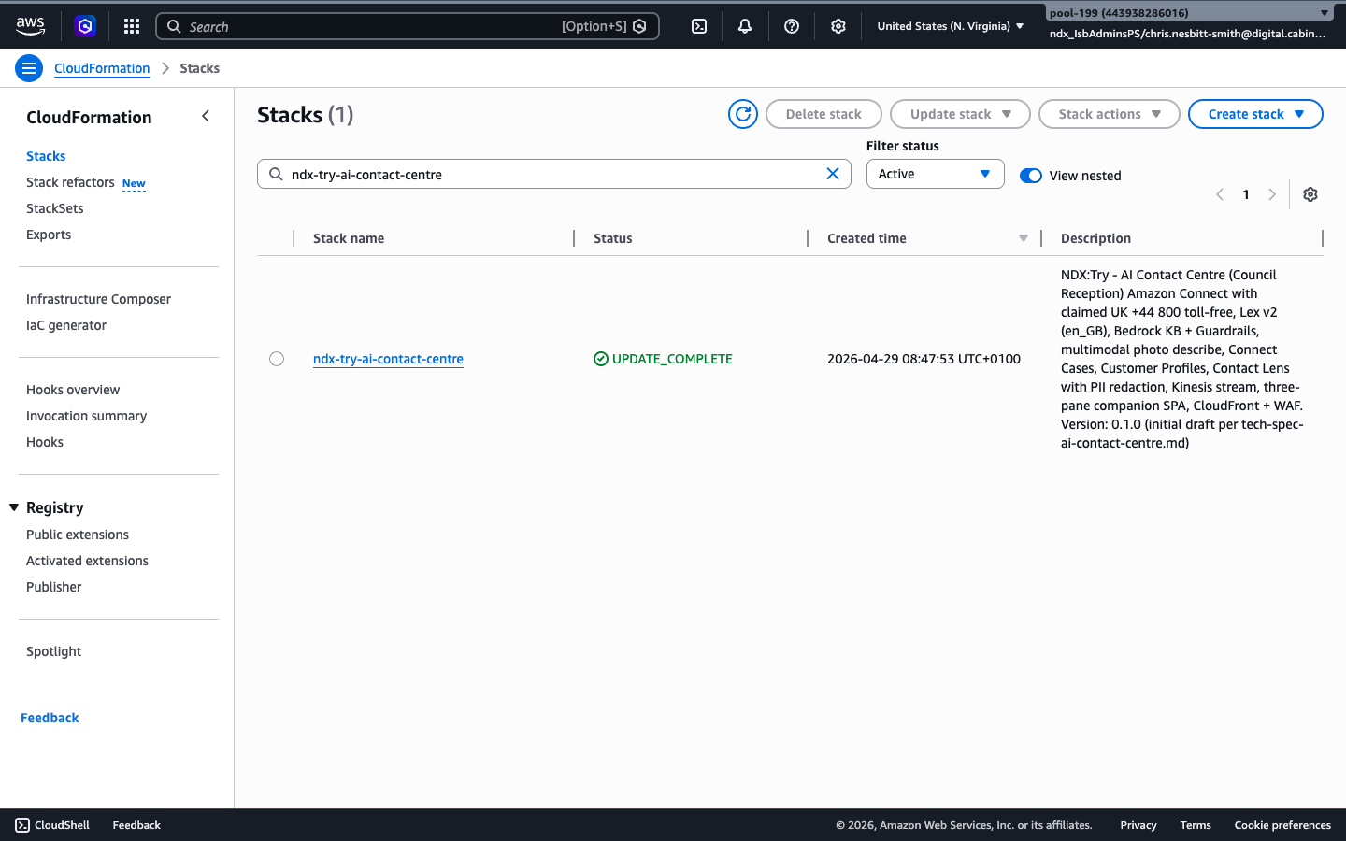Open Hooks in side navigation
Screen dimensions: 1346x841
[x=45, y=442]
